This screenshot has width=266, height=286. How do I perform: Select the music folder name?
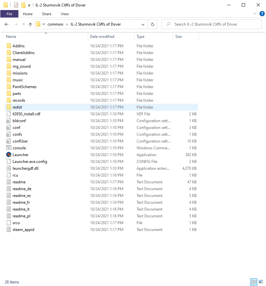pos(18,80)
